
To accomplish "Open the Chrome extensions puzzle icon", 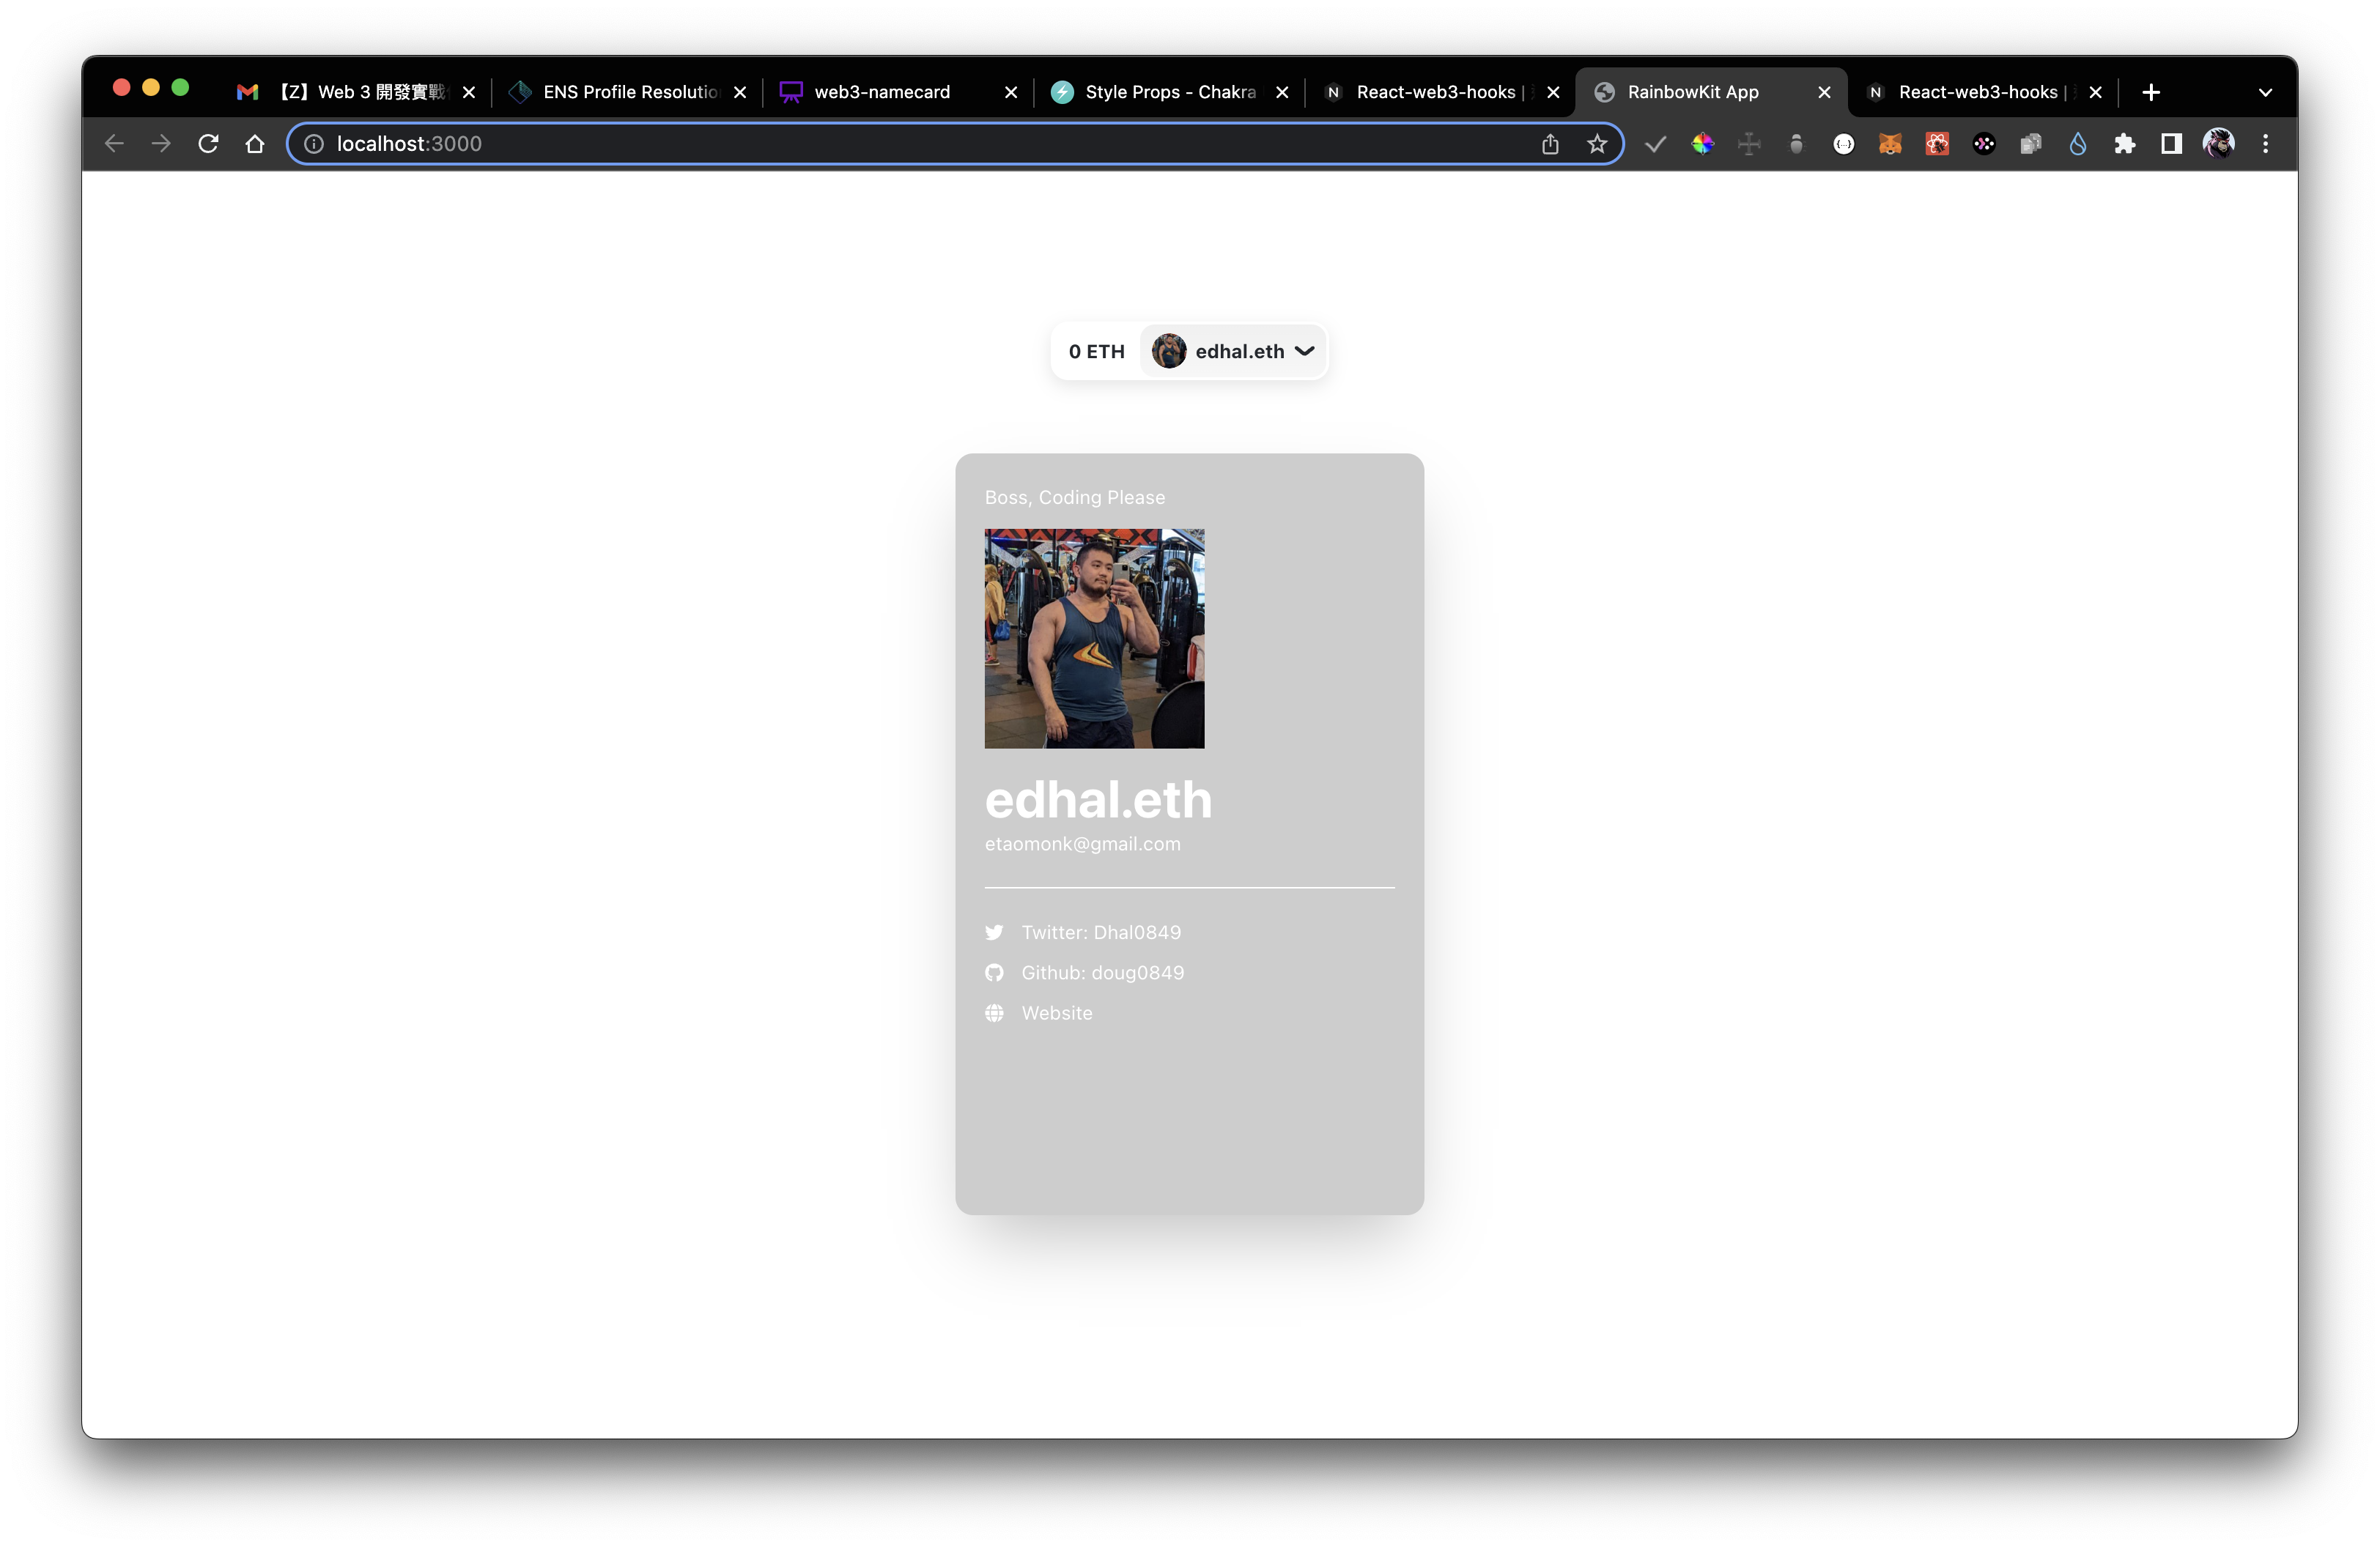I will [x=2124, y=144].
